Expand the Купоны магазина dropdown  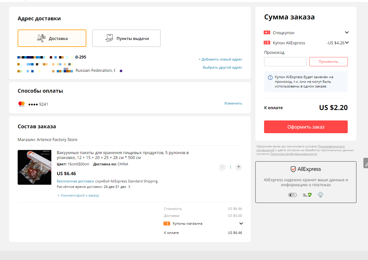241,224
